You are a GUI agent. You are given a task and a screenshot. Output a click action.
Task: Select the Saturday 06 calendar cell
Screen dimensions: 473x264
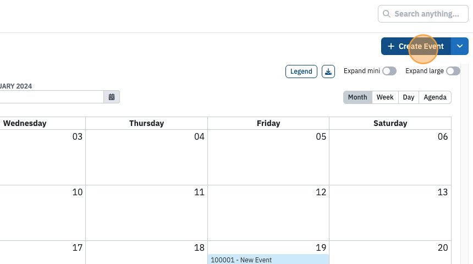click(390, 157)
